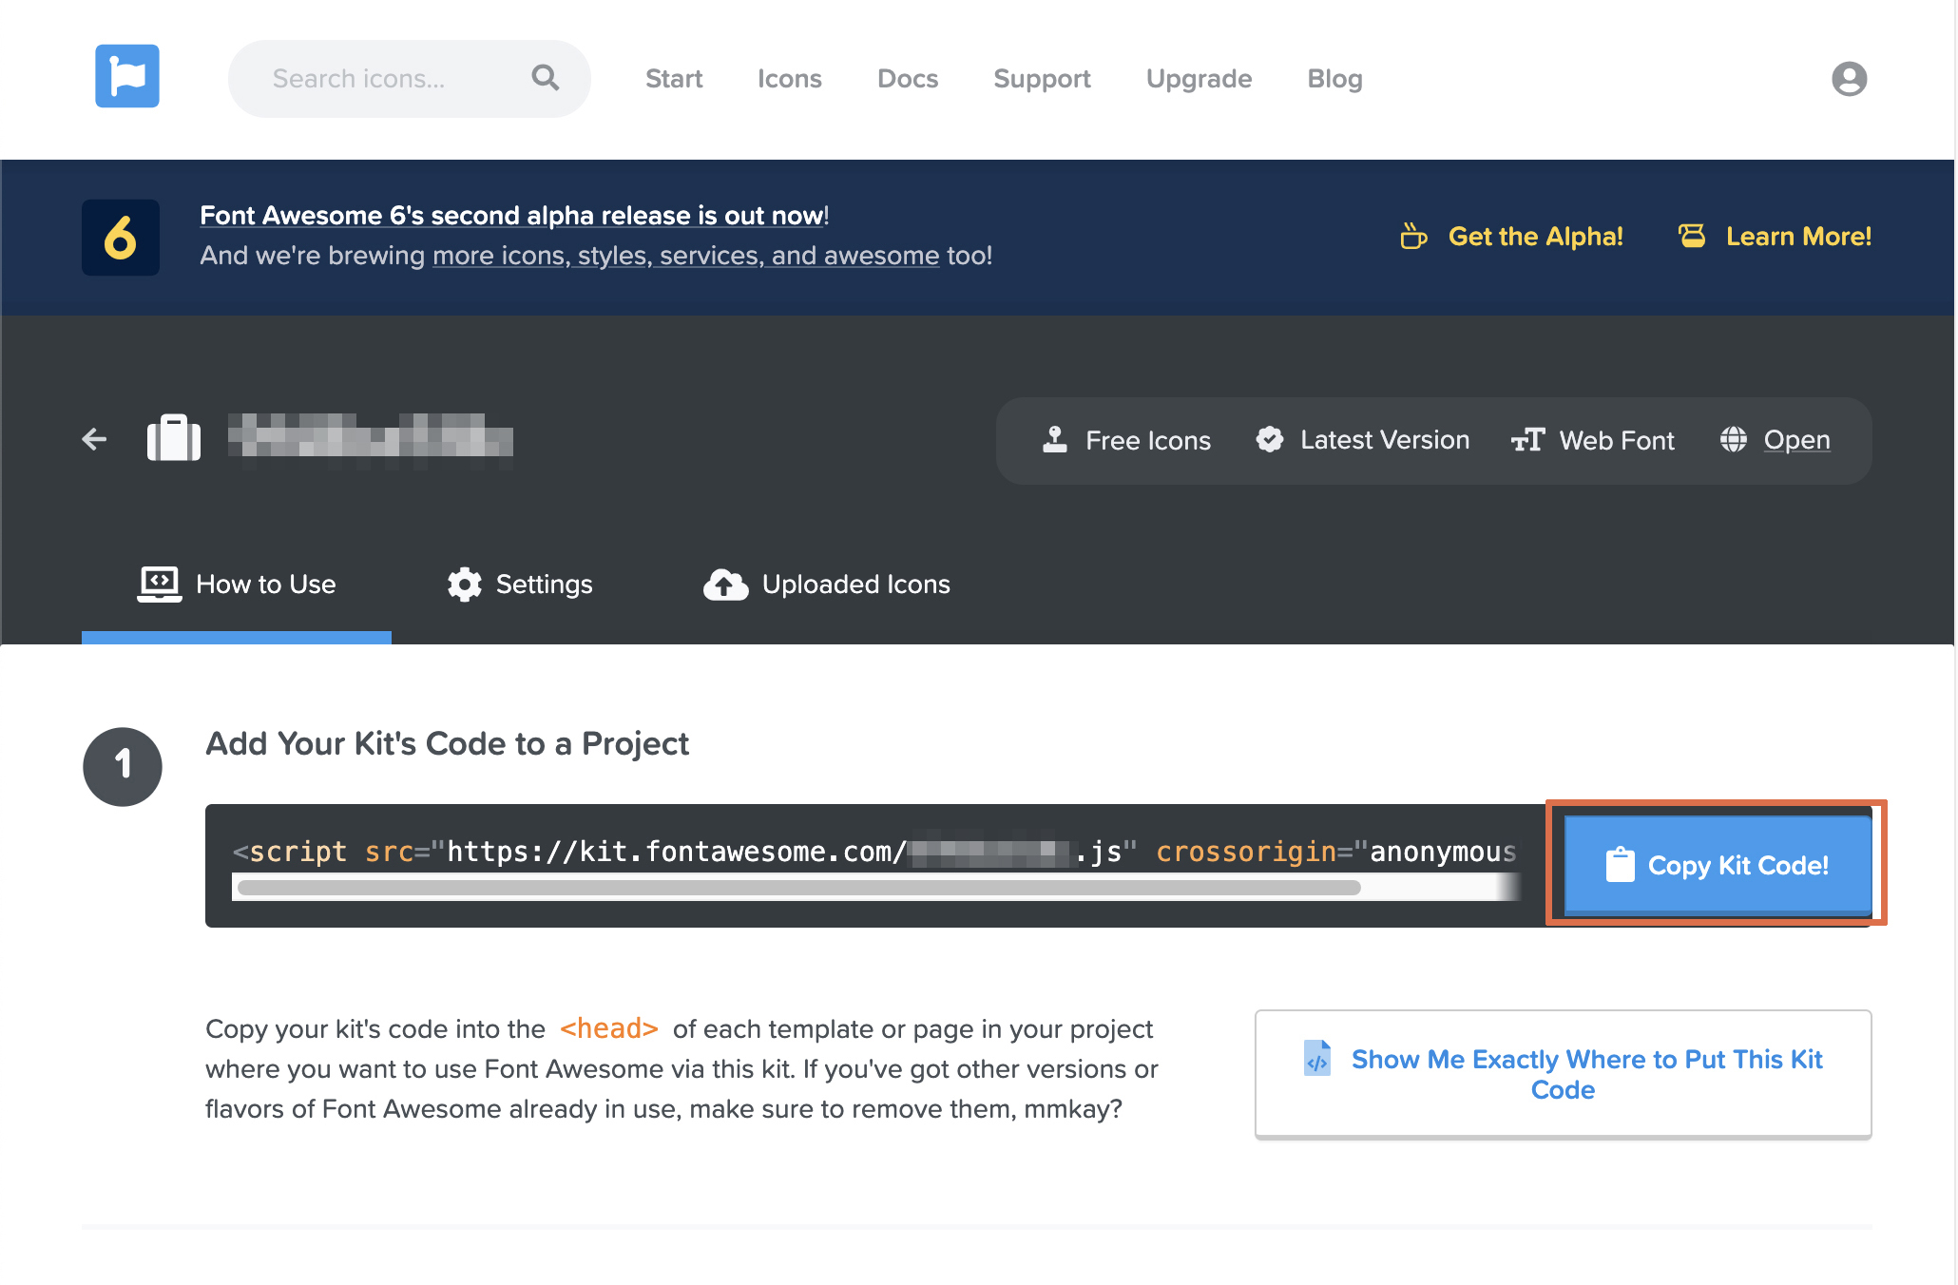The image size is (1958, 1285).
Task: Click the Web Font text icon
Action: [x=1527, y=440]
